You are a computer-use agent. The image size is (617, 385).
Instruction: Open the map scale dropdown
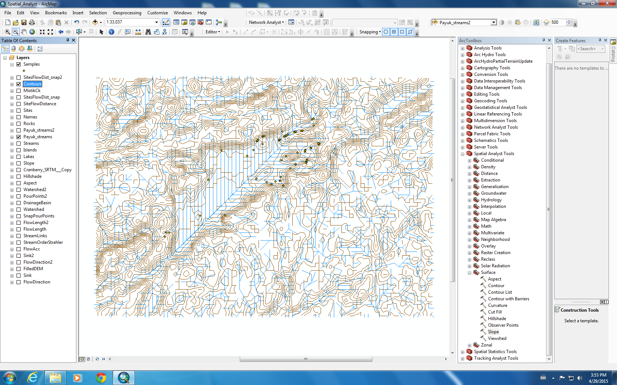click(x=156, y=22)
